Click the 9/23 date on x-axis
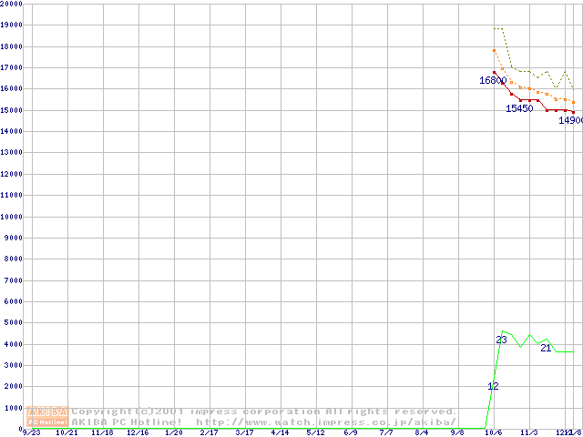 click(x=32, y=433)
